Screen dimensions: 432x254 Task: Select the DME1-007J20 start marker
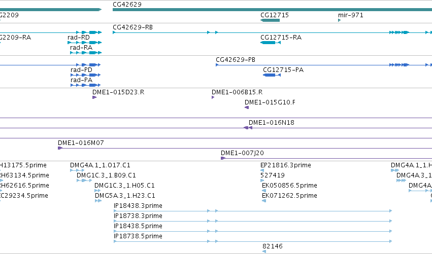point(223,158)
